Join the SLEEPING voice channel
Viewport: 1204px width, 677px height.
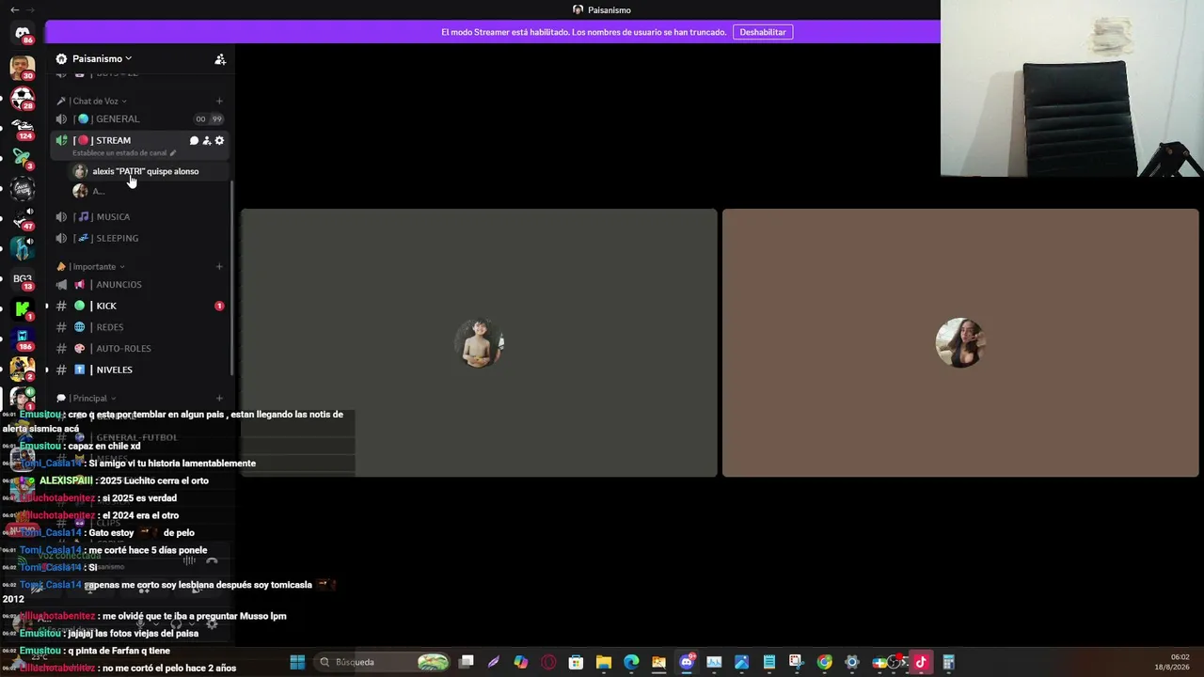click(138, 239)
